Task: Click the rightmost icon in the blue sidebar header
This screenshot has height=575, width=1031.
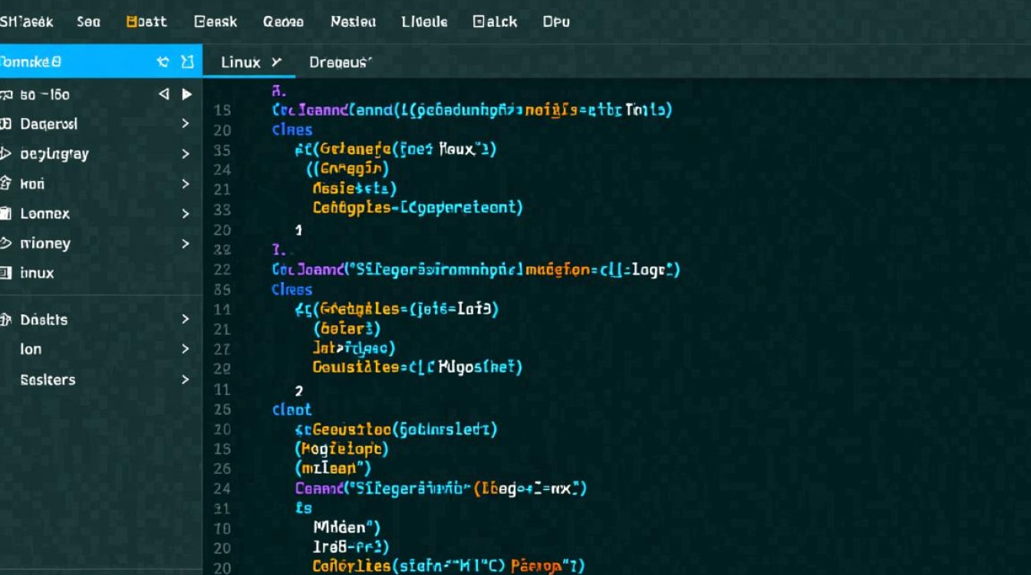Action: (x=187, y=62)
